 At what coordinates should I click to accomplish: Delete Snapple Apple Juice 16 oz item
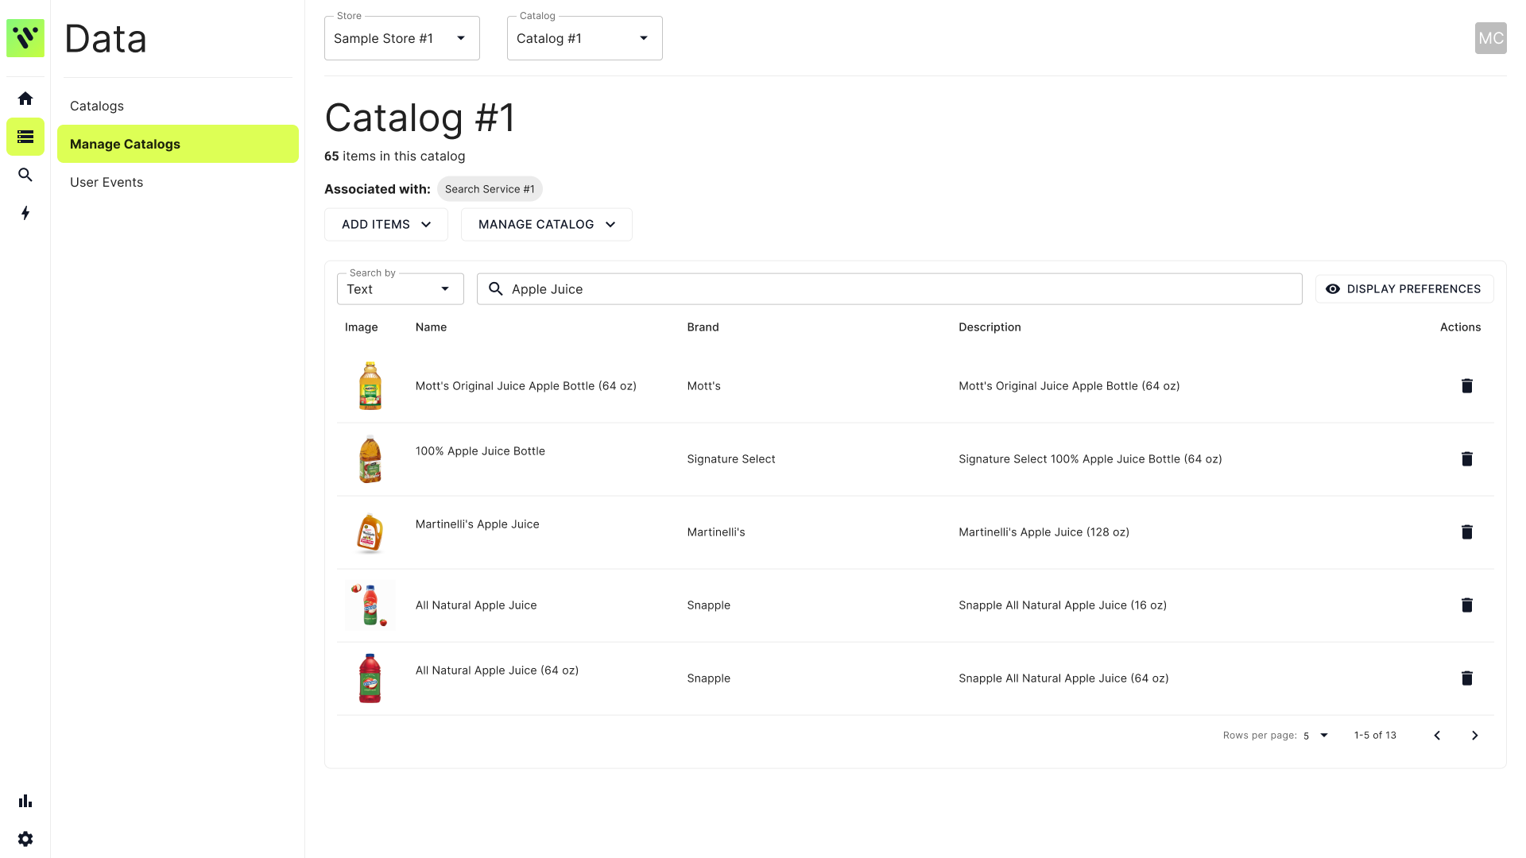(1467, 605)
